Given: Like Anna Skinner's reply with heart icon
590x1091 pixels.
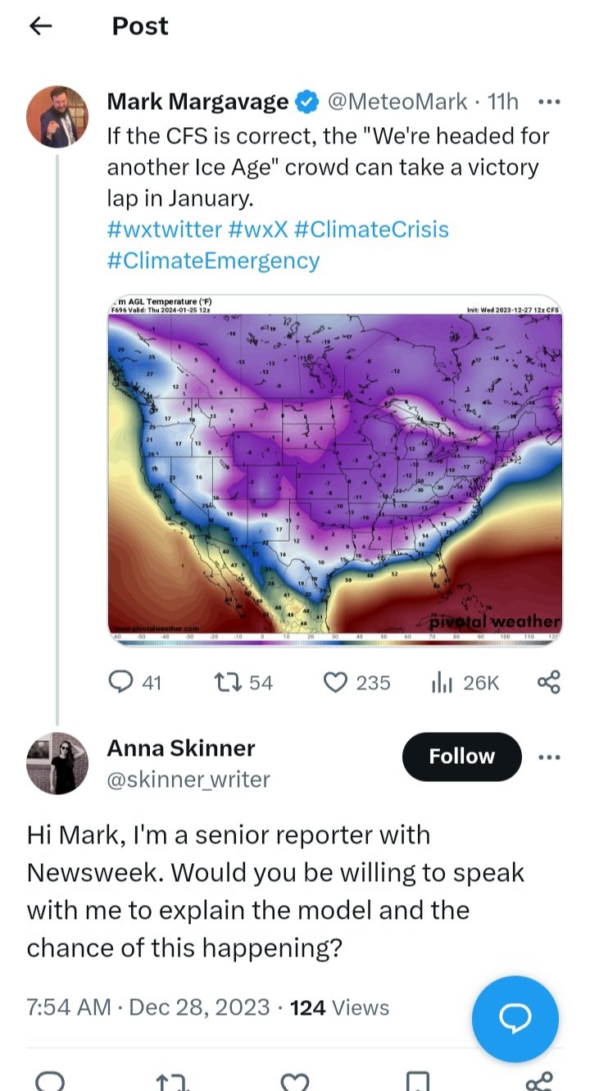Looking at the screenshot, I should (294, 1080).
